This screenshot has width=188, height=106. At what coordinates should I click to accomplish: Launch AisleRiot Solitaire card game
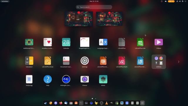[48, 42]
